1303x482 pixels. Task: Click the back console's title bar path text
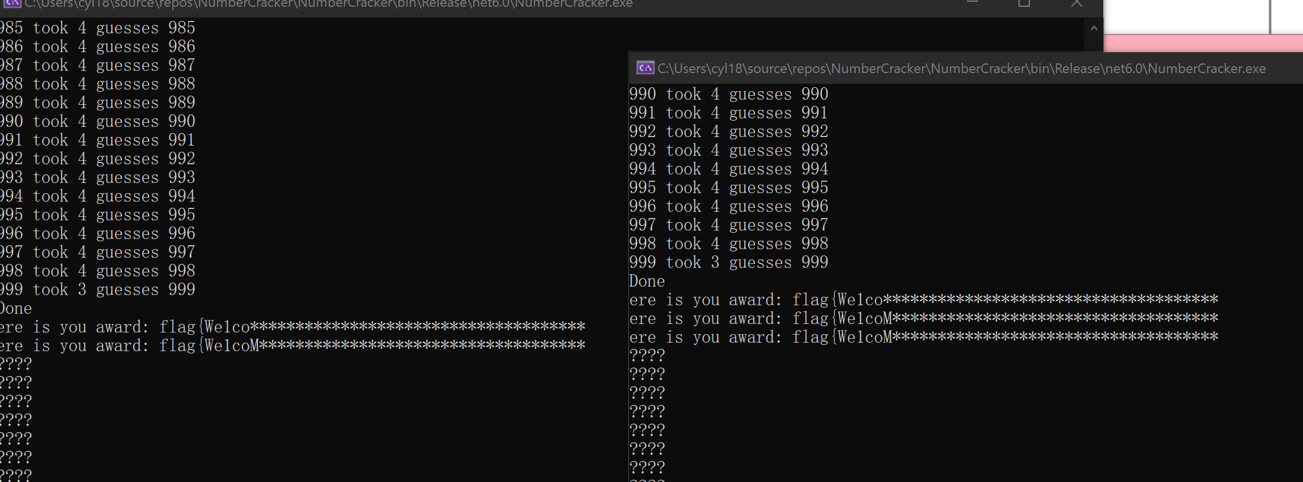[x=329, y=5]
